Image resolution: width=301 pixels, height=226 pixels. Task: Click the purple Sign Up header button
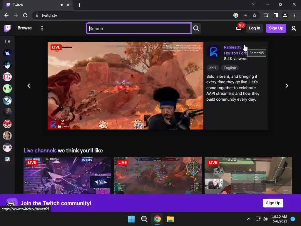[x=276, y=28]
